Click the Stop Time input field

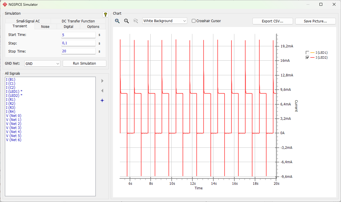(x=78, y=51)
